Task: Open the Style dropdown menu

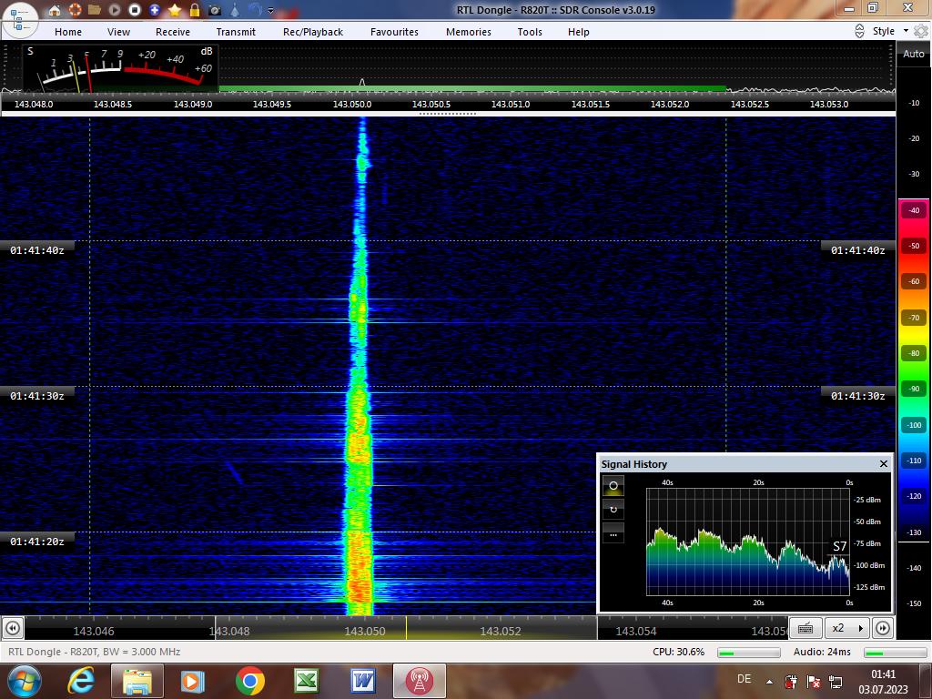Action: click(x=891, y=32)
